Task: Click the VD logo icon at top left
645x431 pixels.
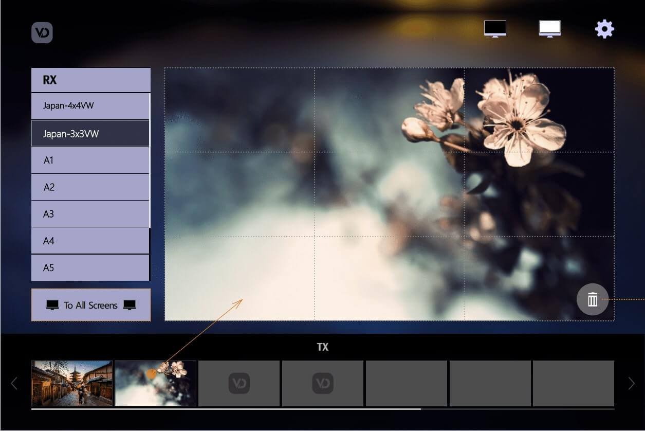Action: point(42,33)
